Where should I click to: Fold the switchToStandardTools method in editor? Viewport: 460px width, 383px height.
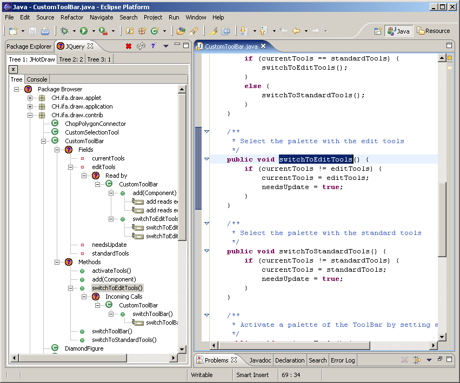206,251
